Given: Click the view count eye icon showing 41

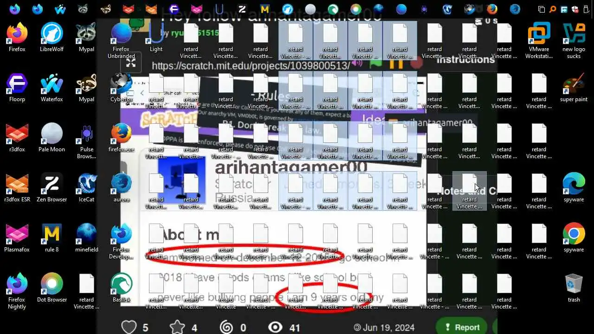Looking at the screenshot, I should click(x=275, y=328).
